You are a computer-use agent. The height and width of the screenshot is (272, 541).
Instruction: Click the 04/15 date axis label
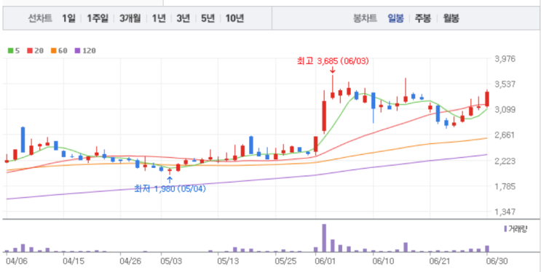(73, 262)
